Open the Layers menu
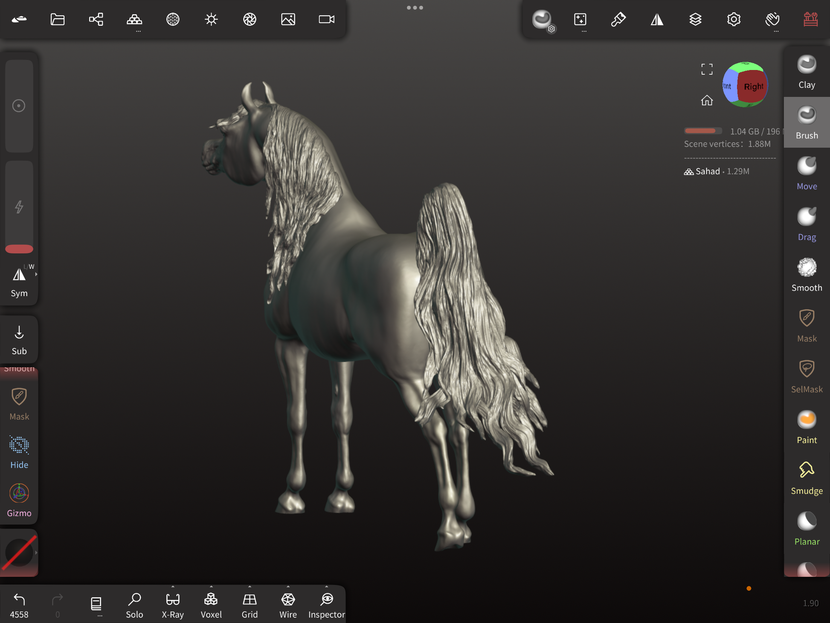The image size is (830, 623). [695, 19]
